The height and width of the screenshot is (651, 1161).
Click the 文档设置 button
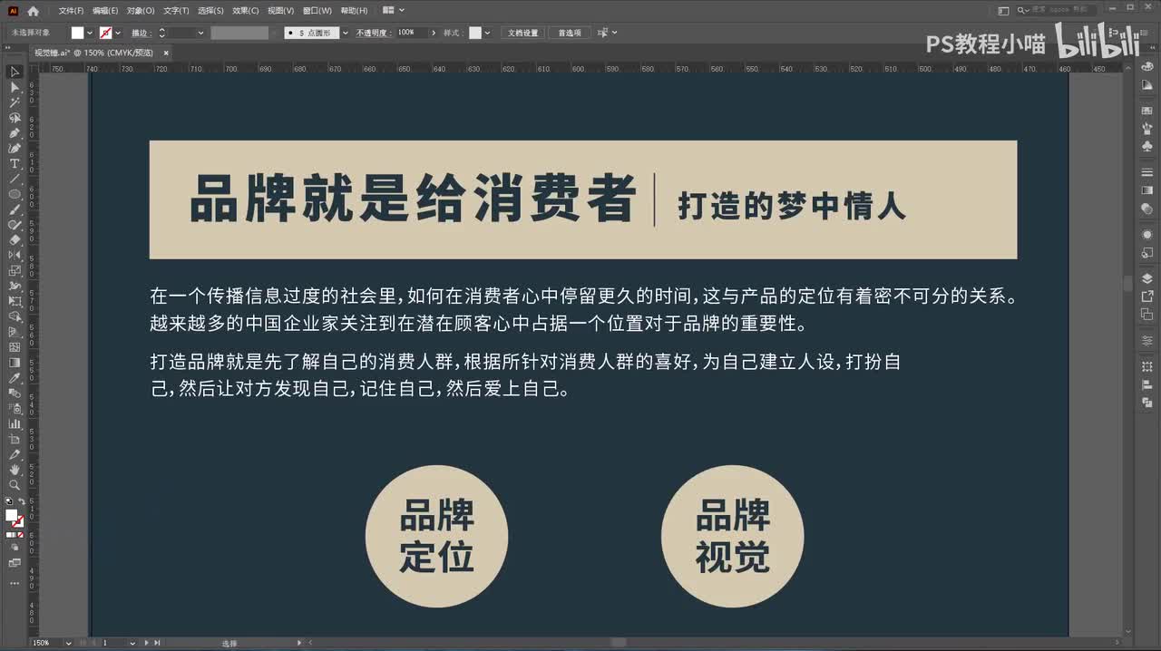click(x=522, y=33)
